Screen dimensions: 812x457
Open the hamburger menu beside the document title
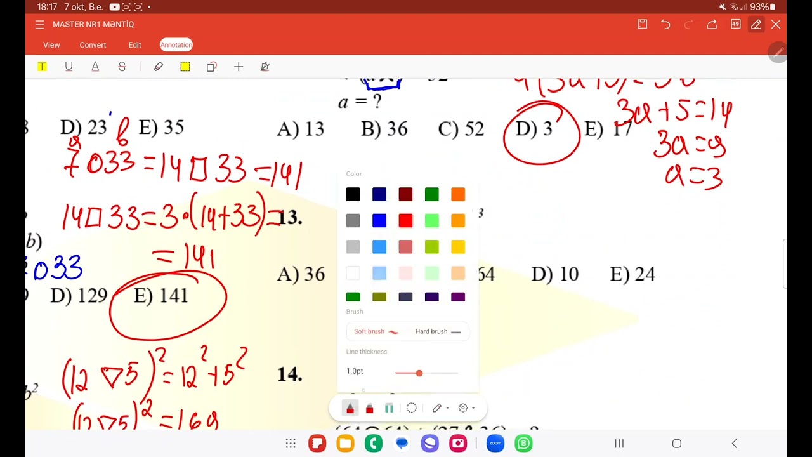[39, 25]
